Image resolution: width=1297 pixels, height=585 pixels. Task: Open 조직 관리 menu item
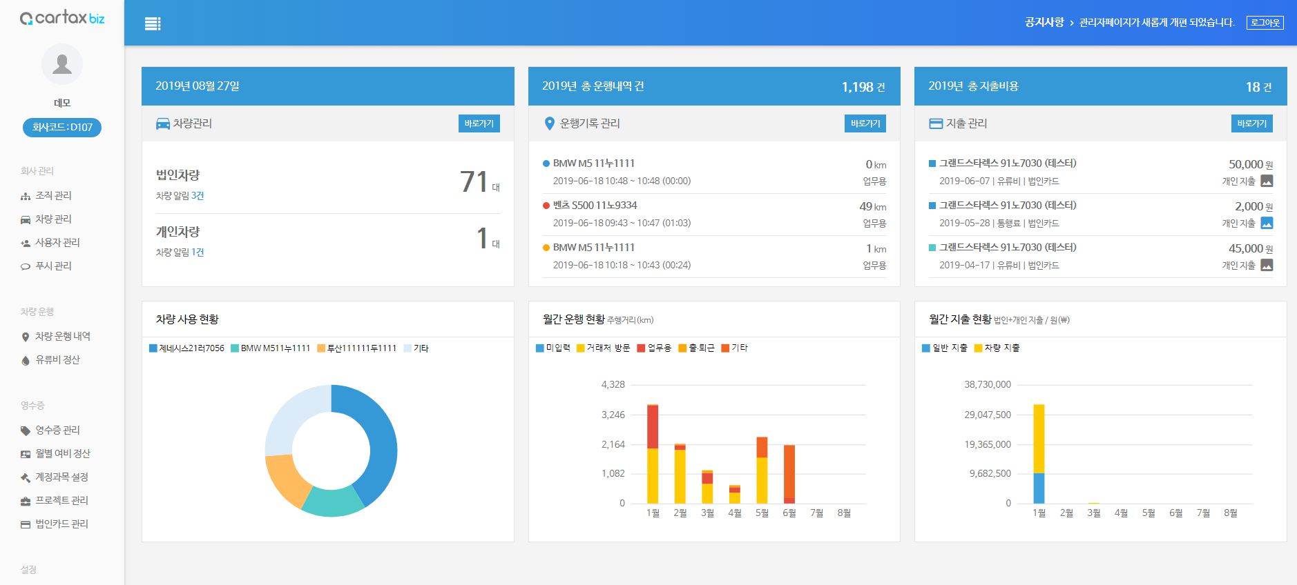tap(53, 196)
